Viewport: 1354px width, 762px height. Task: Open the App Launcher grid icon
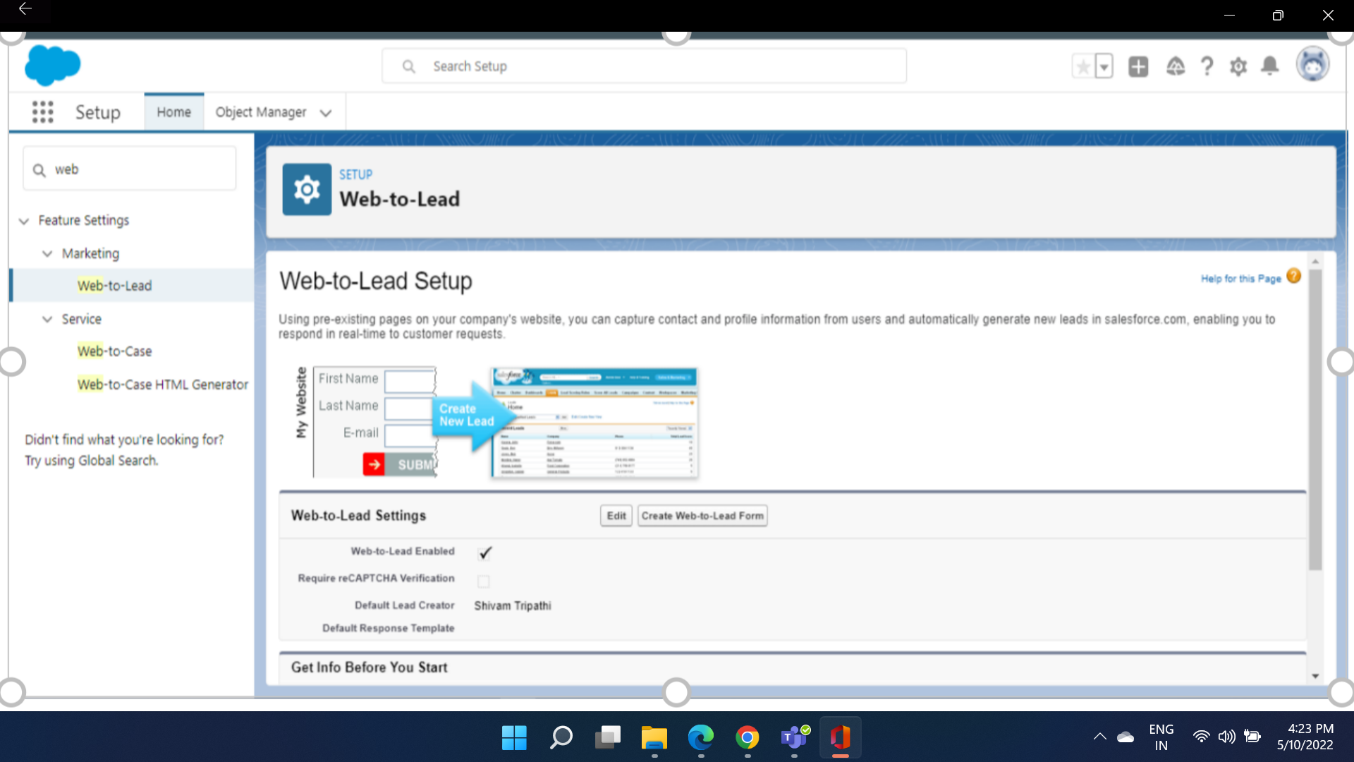coord(42,112)
